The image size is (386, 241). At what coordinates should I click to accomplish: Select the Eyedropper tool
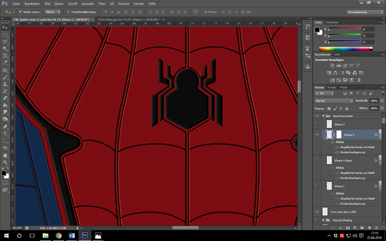click(x=5, y=63)
